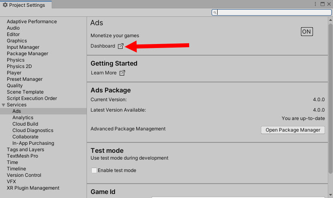This screenshot has height=198, width=333.
Task: Click the 'You are up-to-date' text
Action: [303, 118]
